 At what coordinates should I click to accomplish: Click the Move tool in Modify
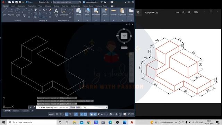pos(35,10)
